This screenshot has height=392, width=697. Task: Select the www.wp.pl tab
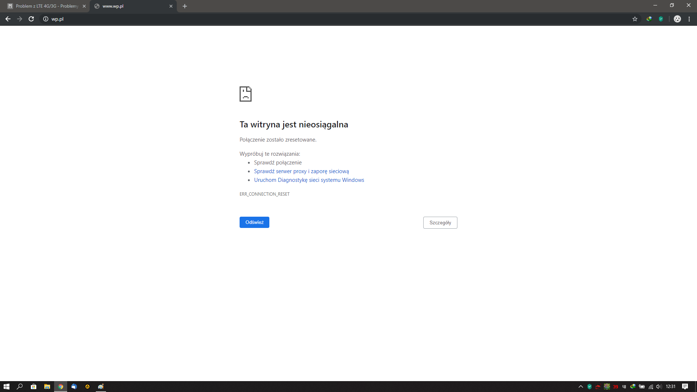(131, 6)
